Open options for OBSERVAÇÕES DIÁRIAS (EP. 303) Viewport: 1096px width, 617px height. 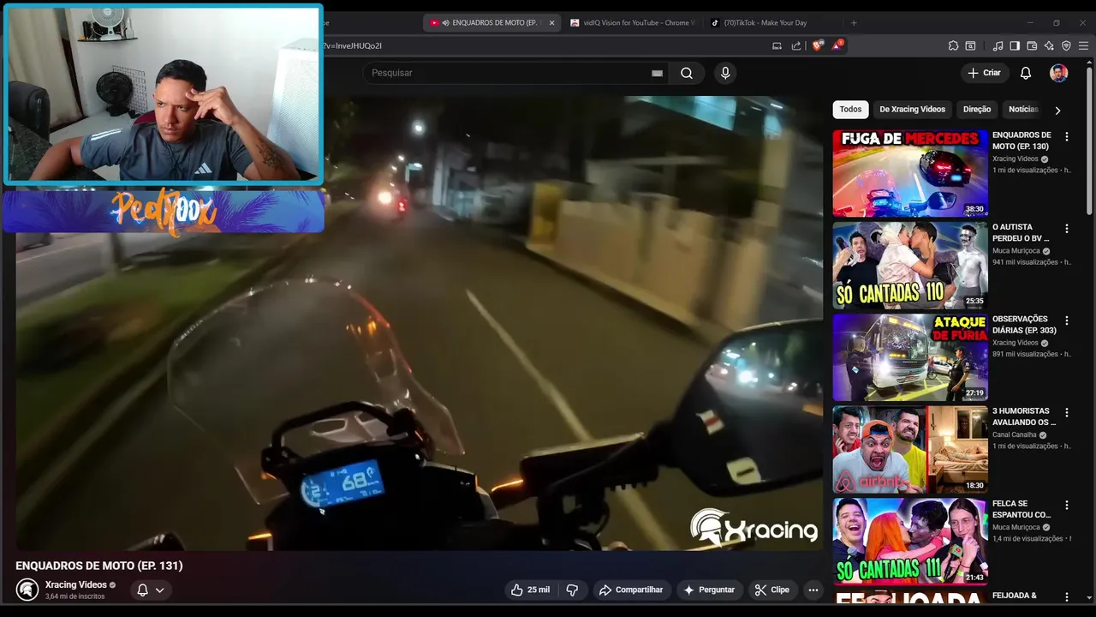pos(1066,320)
